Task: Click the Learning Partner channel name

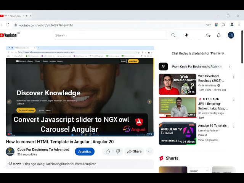Action: (x=208, y=130)
